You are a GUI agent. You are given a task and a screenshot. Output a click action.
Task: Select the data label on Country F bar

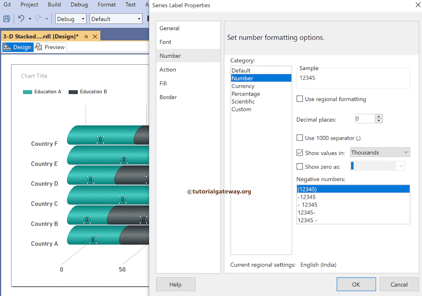point(101,139)
